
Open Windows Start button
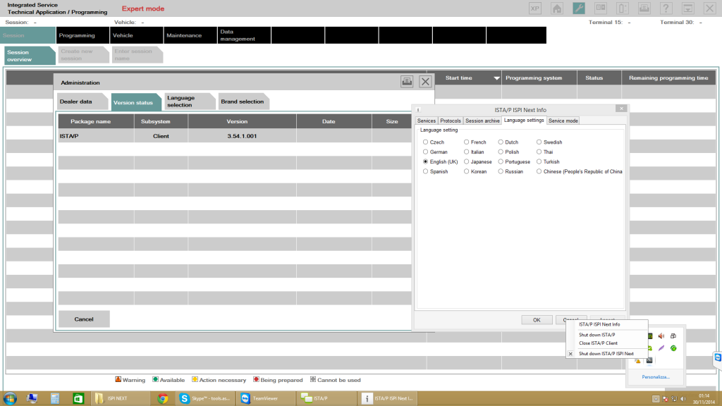coord(10,398)
